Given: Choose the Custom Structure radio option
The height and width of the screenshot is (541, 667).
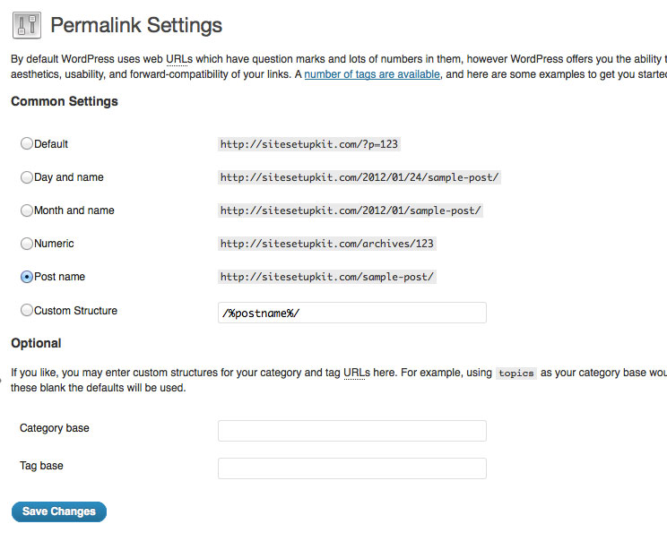Looking at the screenshot, I should point(27,310).
